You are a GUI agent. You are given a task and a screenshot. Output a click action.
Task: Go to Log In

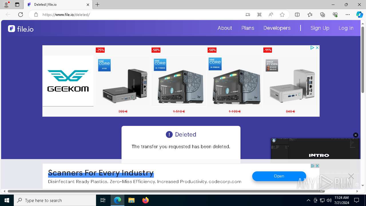346,28
